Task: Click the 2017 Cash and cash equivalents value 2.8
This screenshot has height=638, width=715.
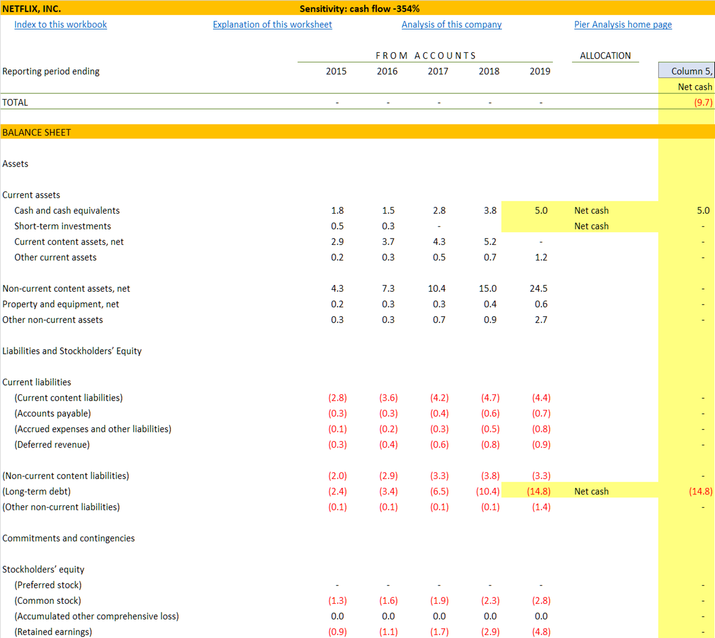Action: (x=439, y=211)
